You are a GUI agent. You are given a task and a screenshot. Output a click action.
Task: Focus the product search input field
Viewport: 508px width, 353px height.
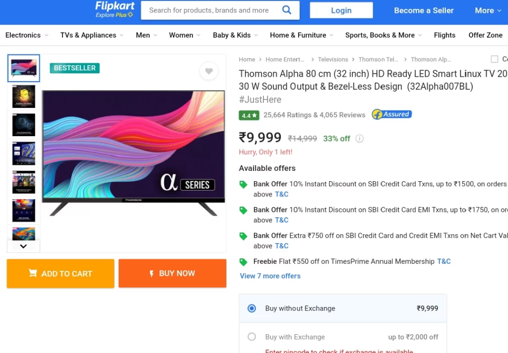[x=209, y=10]
